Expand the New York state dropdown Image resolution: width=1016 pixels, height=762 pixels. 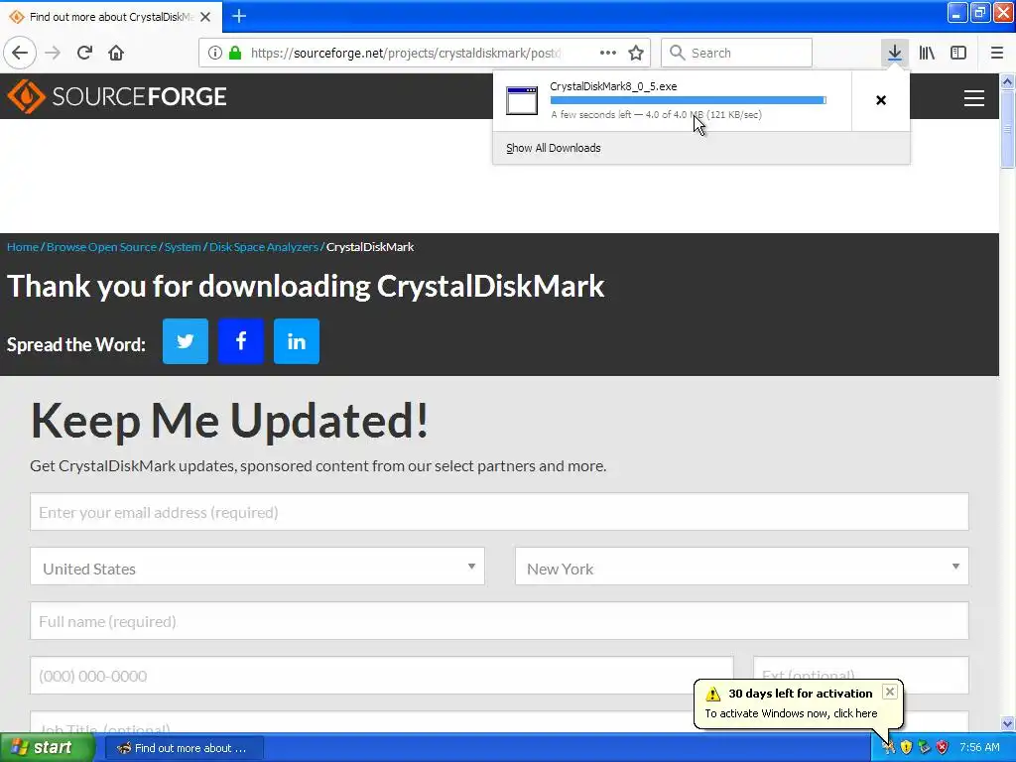742,567
